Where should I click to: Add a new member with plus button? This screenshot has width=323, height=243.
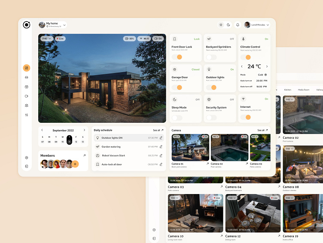pos(75,164)
